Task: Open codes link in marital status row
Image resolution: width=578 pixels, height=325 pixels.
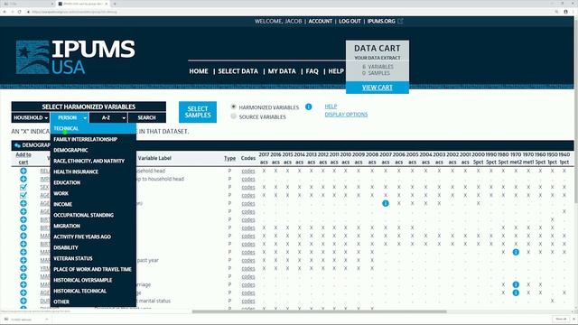Action: tap(248, 301)
